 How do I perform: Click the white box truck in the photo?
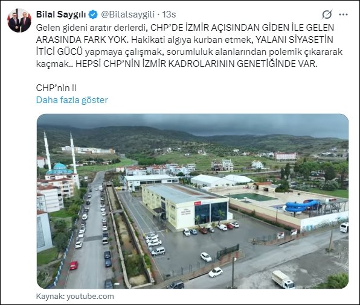click(283, 280)
